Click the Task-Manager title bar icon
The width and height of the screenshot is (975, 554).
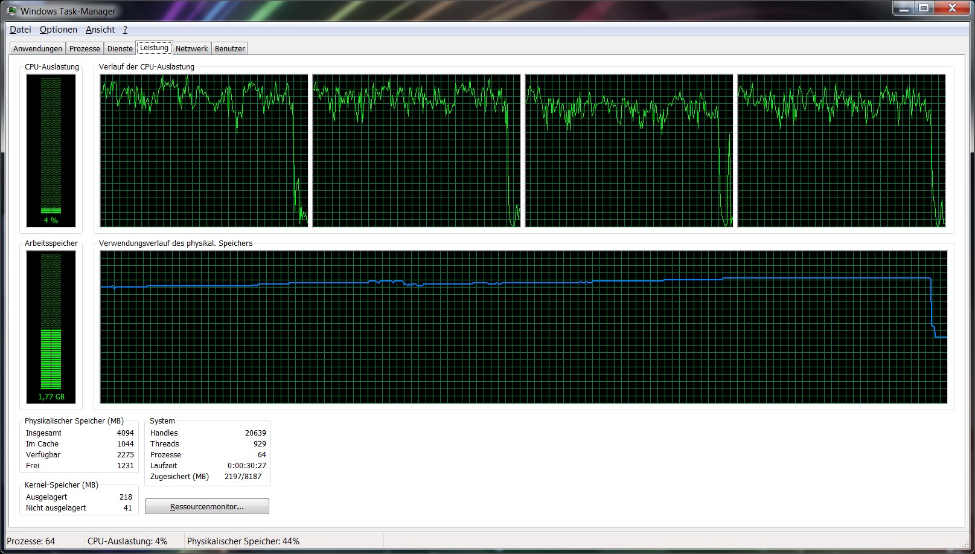coord(11,11)
